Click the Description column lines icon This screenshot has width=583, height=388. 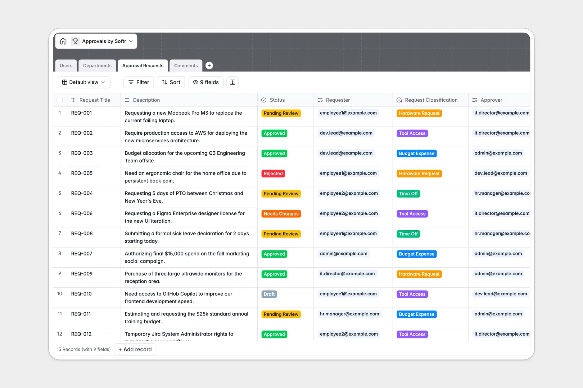[x=127, y=100]
